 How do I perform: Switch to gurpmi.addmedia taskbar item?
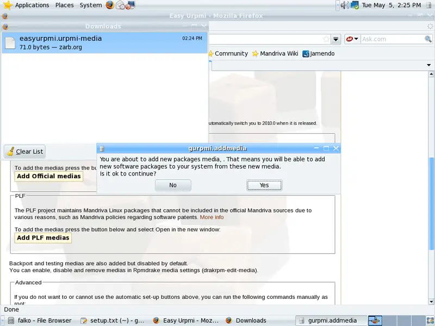click(331, 321)
